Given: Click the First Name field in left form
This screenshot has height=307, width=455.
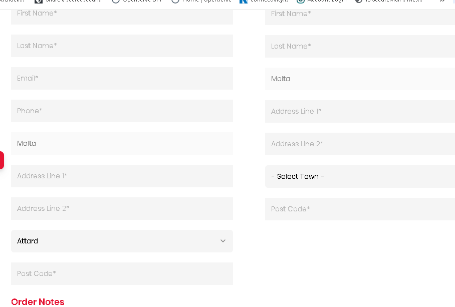Looking at the screenshot, I should pyautogui.click(x=122, y=14).
